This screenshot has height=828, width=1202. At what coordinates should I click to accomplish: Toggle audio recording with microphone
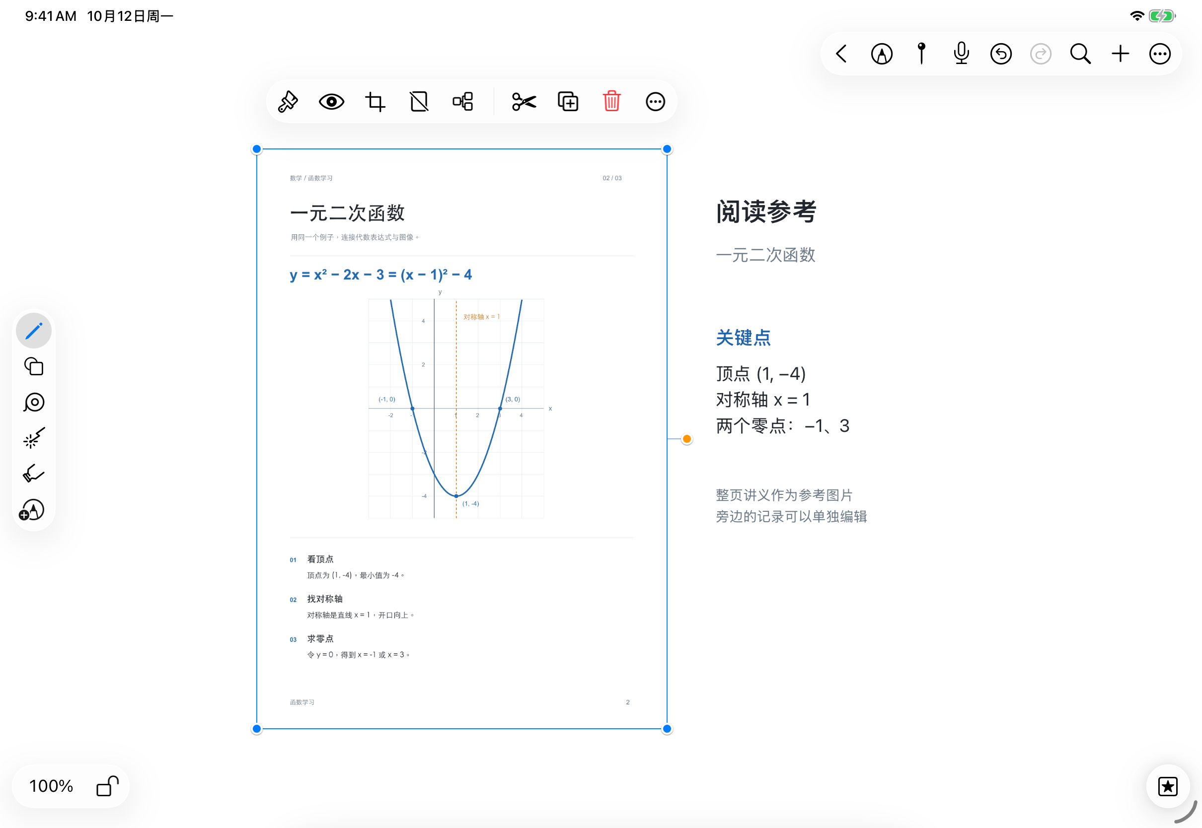pos(961,54)
